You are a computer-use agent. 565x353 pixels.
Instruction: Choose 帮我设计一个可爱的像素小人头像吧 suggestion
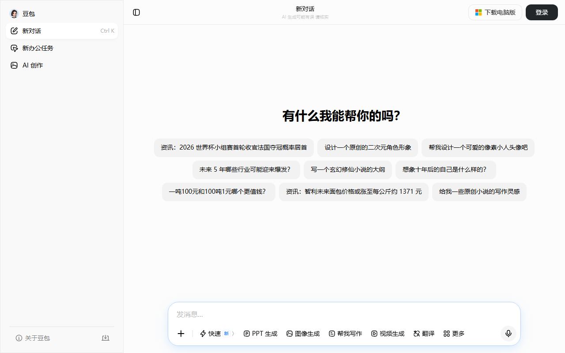coord(478,147)
